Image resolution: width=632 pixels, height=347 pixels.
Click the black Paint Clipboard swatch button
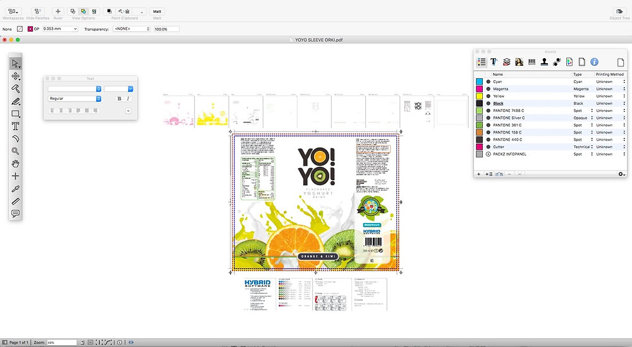[x=109, y=11]
